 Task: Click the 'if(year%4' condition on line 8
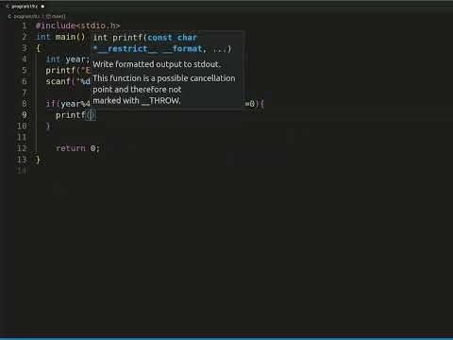(68, 104)
